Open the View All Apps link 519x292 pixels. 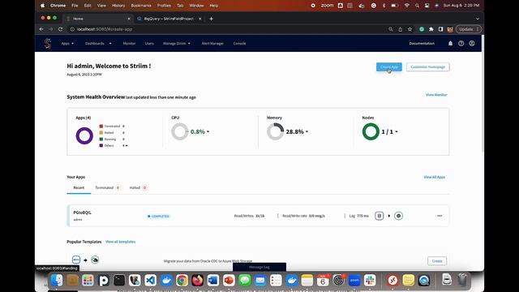[x=435, y=177]
